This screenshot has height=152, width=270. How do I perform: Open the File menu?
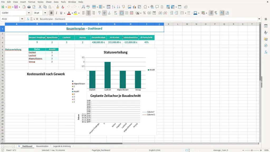click(3, 2)
